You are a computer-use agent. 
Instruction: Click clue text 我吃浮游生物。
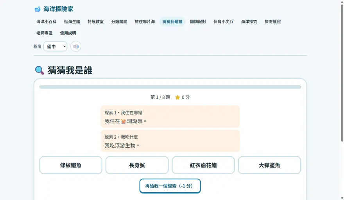coord(122,145)
